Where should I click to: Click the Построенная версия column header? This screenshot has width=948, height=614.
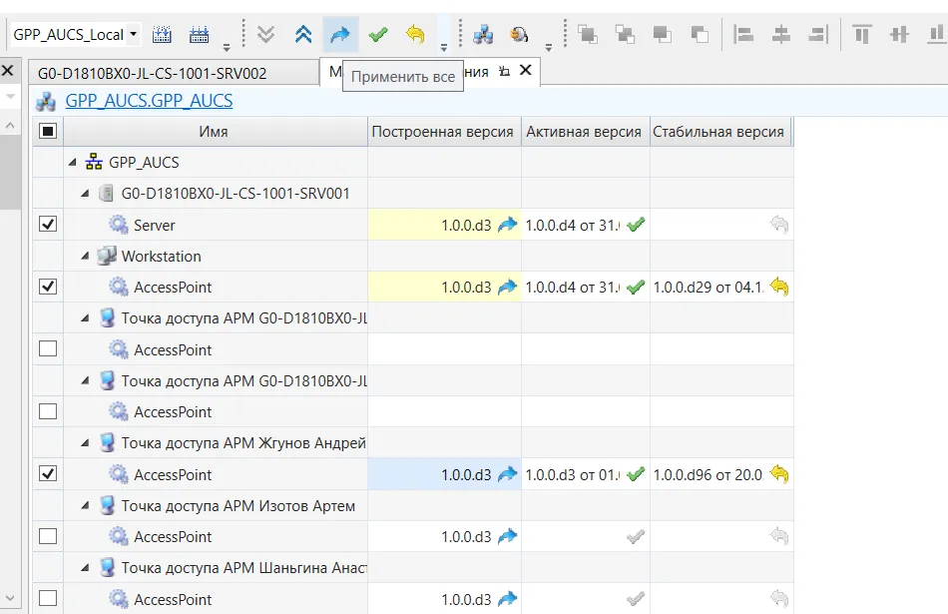(442, 132)
